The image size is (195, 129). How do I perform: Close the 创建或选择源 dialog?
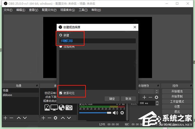(x=135, y=27)
